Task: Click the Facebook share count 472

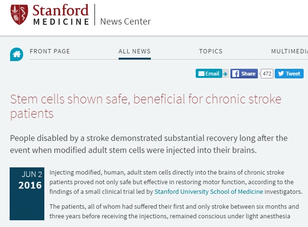Action: (x=267, y=74)
